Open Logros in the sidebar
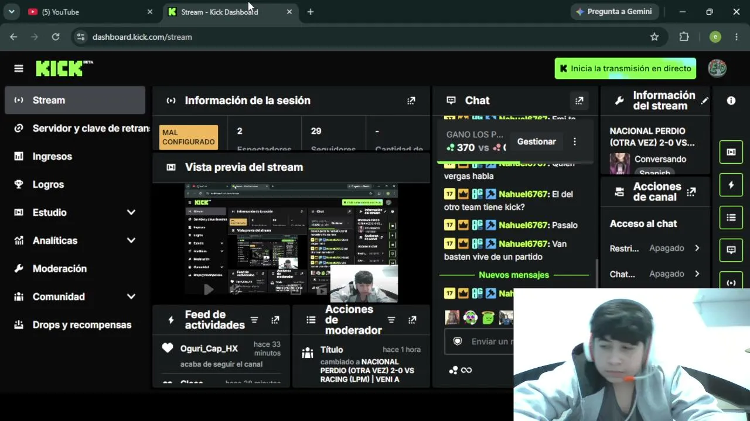The image size is (750, 421). tap(75, 184)
